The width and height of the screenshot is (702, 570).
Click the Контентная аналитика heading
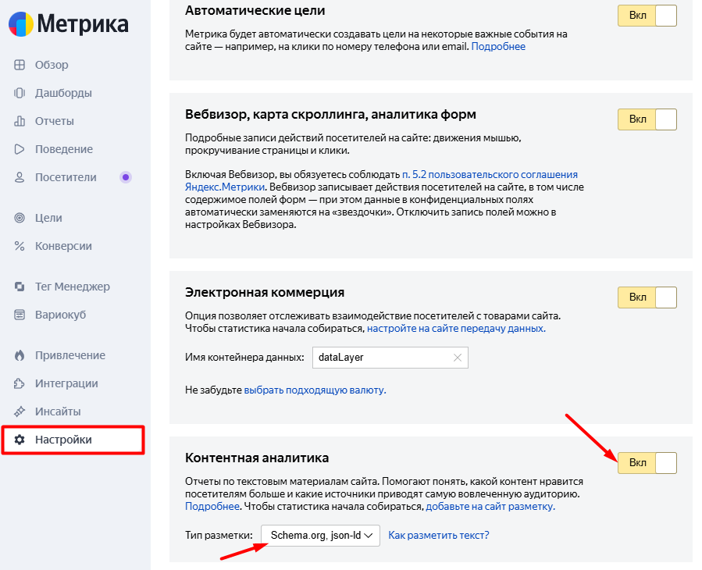point(257,458)
